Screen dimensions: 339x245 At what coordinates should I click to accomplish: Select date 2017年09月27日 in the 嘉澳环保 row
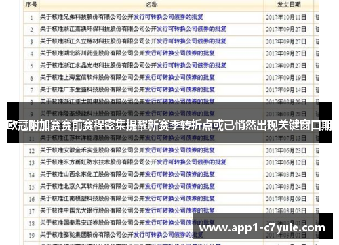286,30
